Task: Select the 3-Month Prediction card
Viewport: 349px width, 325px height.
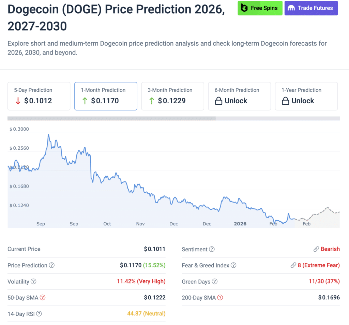Action: coord(172,96)
